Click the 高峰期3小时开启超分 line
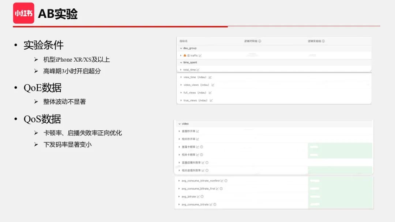This screenshot has height=222, width=395. 72,71
